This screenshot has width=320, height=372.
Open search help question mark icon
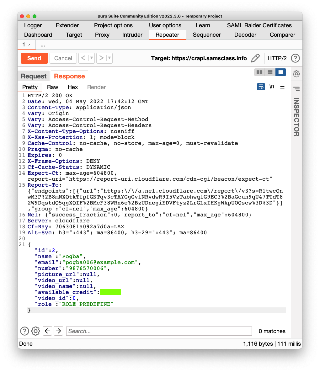point(24,331)
